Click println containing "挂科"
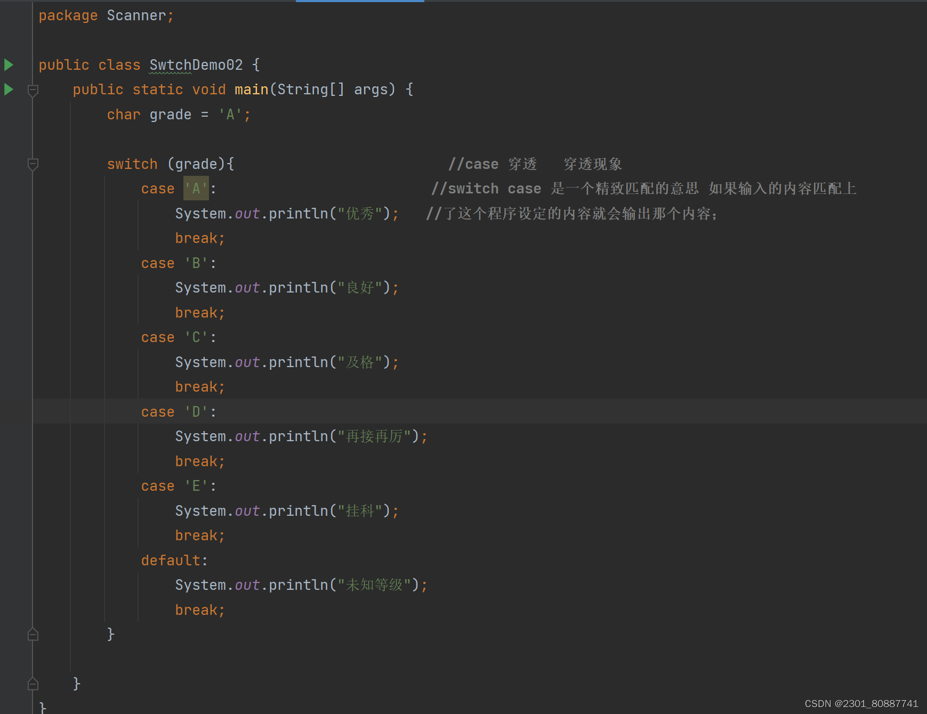 pos(288,510)
